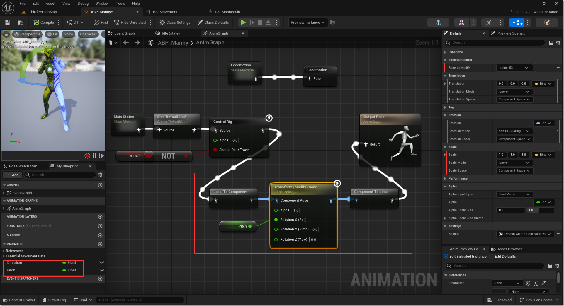The width and height of the screenshot is (564, 306).
Task: Open Find in blueprint search
Action: coord(101,23)
